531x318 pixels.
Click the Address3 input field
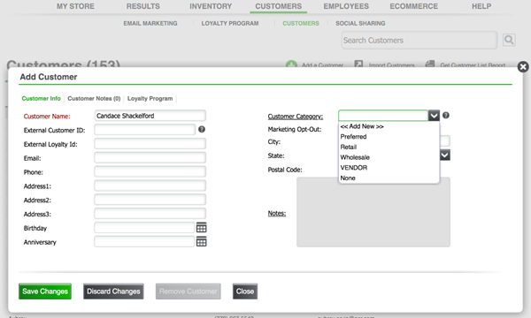point(150,214)
